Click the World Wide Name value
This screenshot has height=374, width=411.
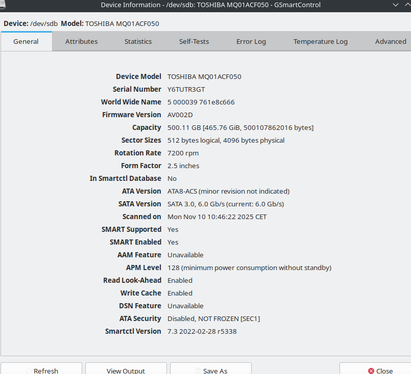point(201,102)
